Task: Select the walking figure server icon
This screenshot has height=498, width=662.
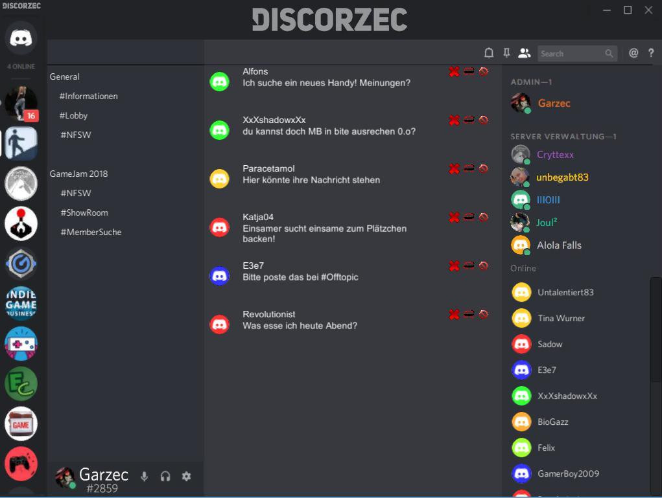Action: (x=21, y=143)
